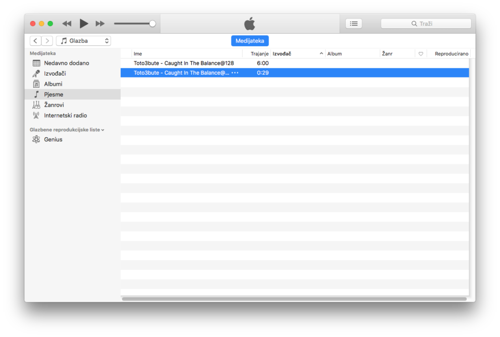Open Albumi in the sidebar
Viewport: 500px width, 337px height.
(x=53, y=84)
